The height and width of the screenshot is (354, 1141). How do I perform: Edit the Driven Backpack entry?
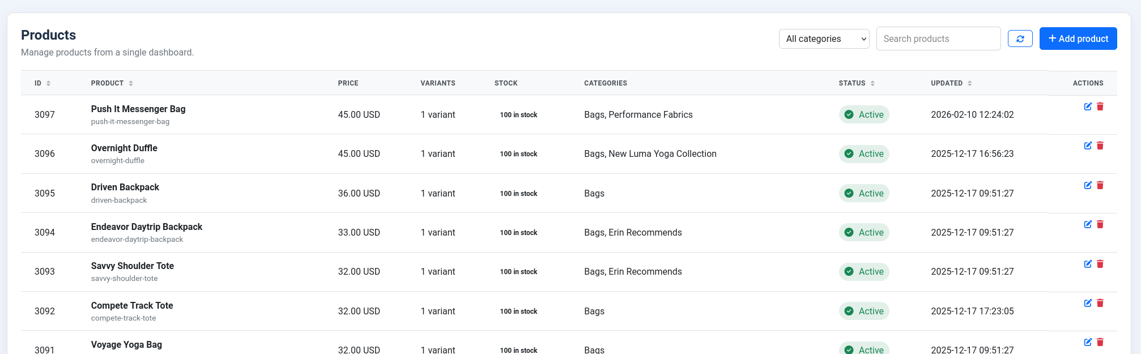(x=1088, y=185)
